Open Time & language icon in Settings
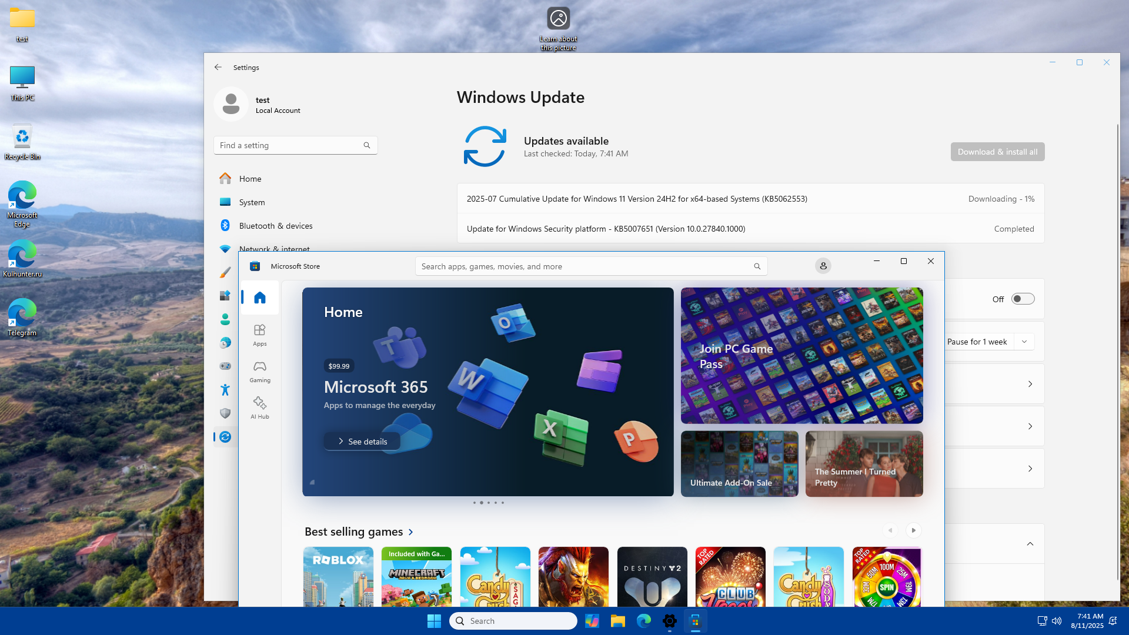The height and width of the screenshot is (635, 1129). tap(225, 343)
